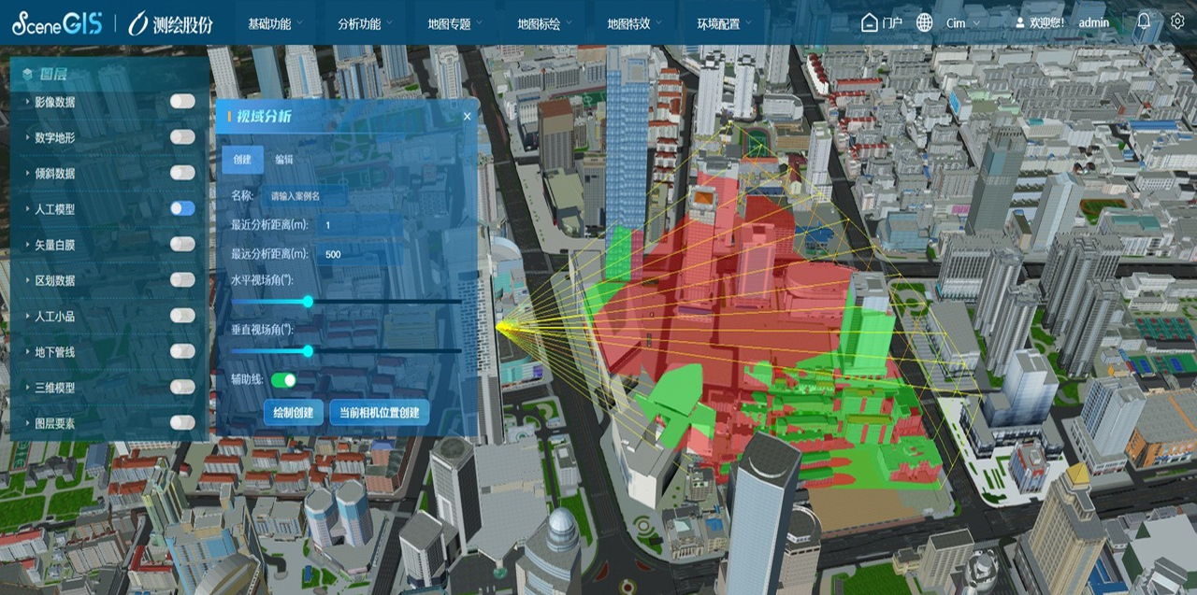Open the 地图标绘 menu
1197x595 pixels.
click(545, 23)
